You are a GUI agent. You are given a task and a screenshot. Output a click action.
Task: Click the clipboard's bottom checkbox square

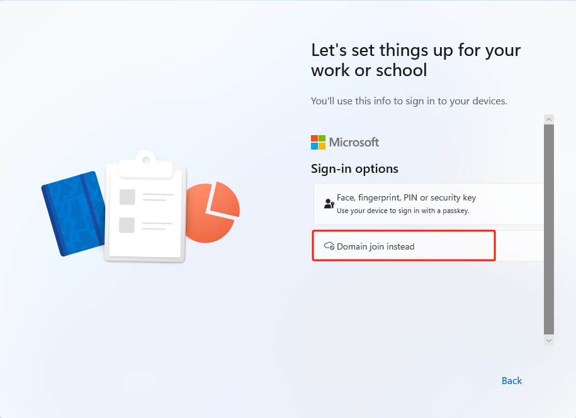(127, 225)
